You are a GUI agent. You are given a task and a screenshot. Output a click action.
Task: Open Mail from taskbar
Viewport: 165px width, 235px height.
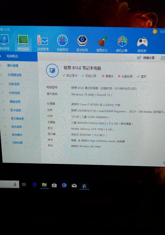tap(74, 186)
